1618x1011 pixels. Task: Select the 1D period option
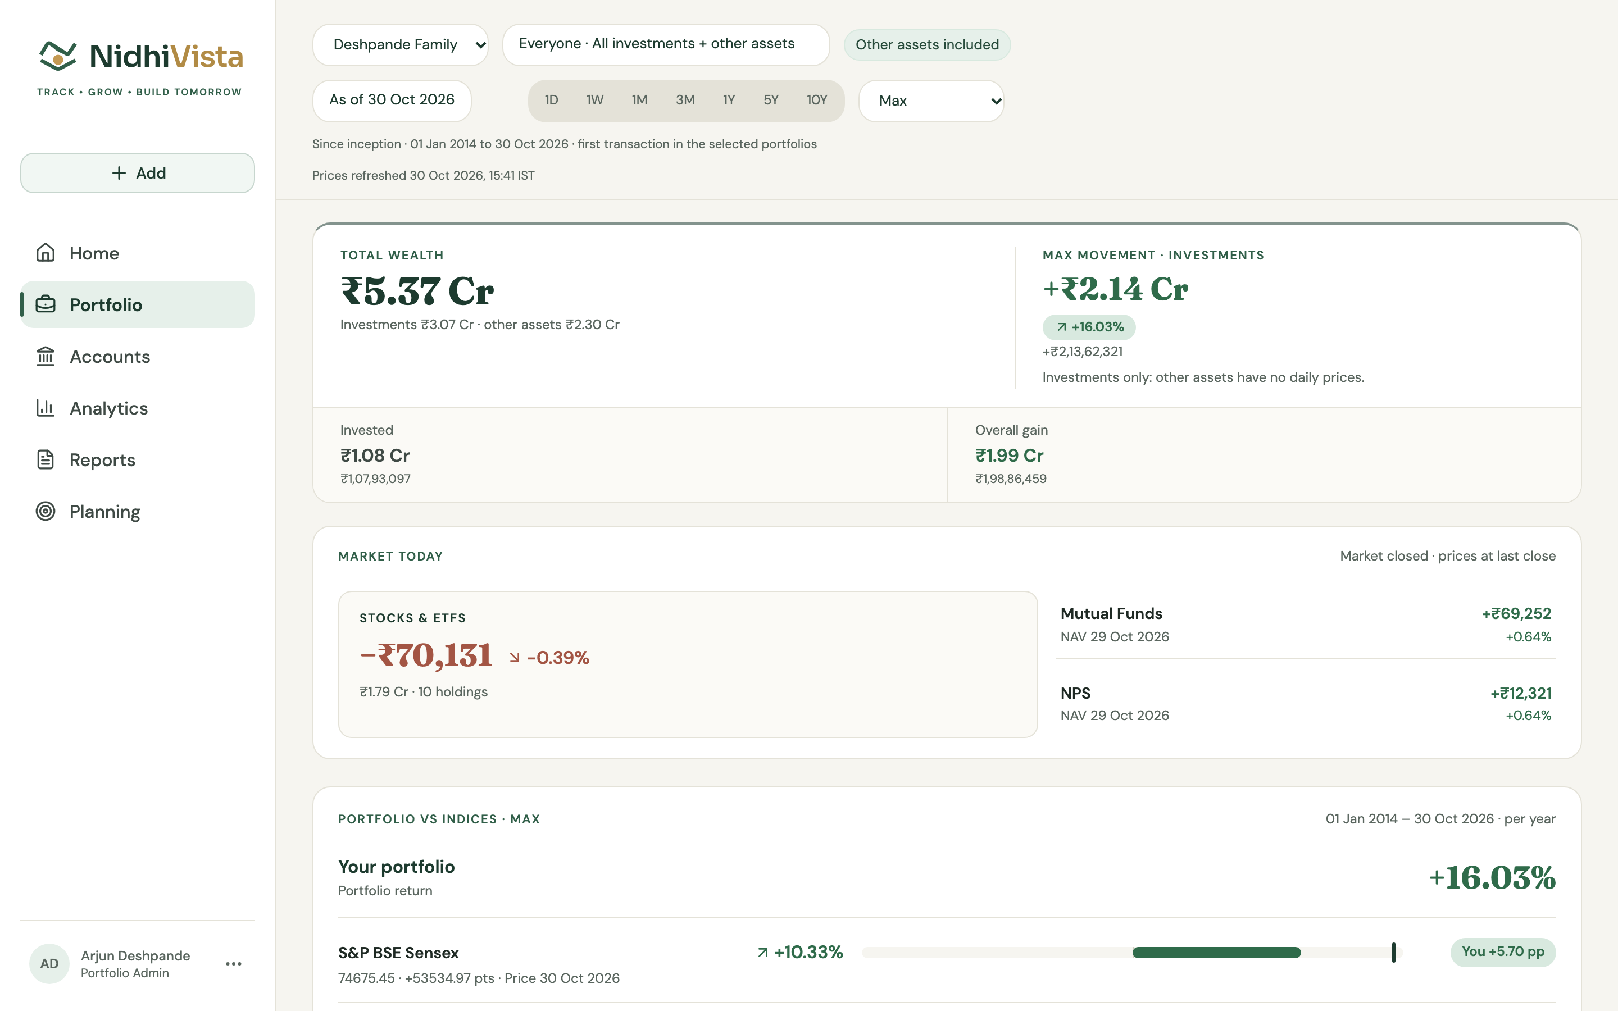point(551,101)
